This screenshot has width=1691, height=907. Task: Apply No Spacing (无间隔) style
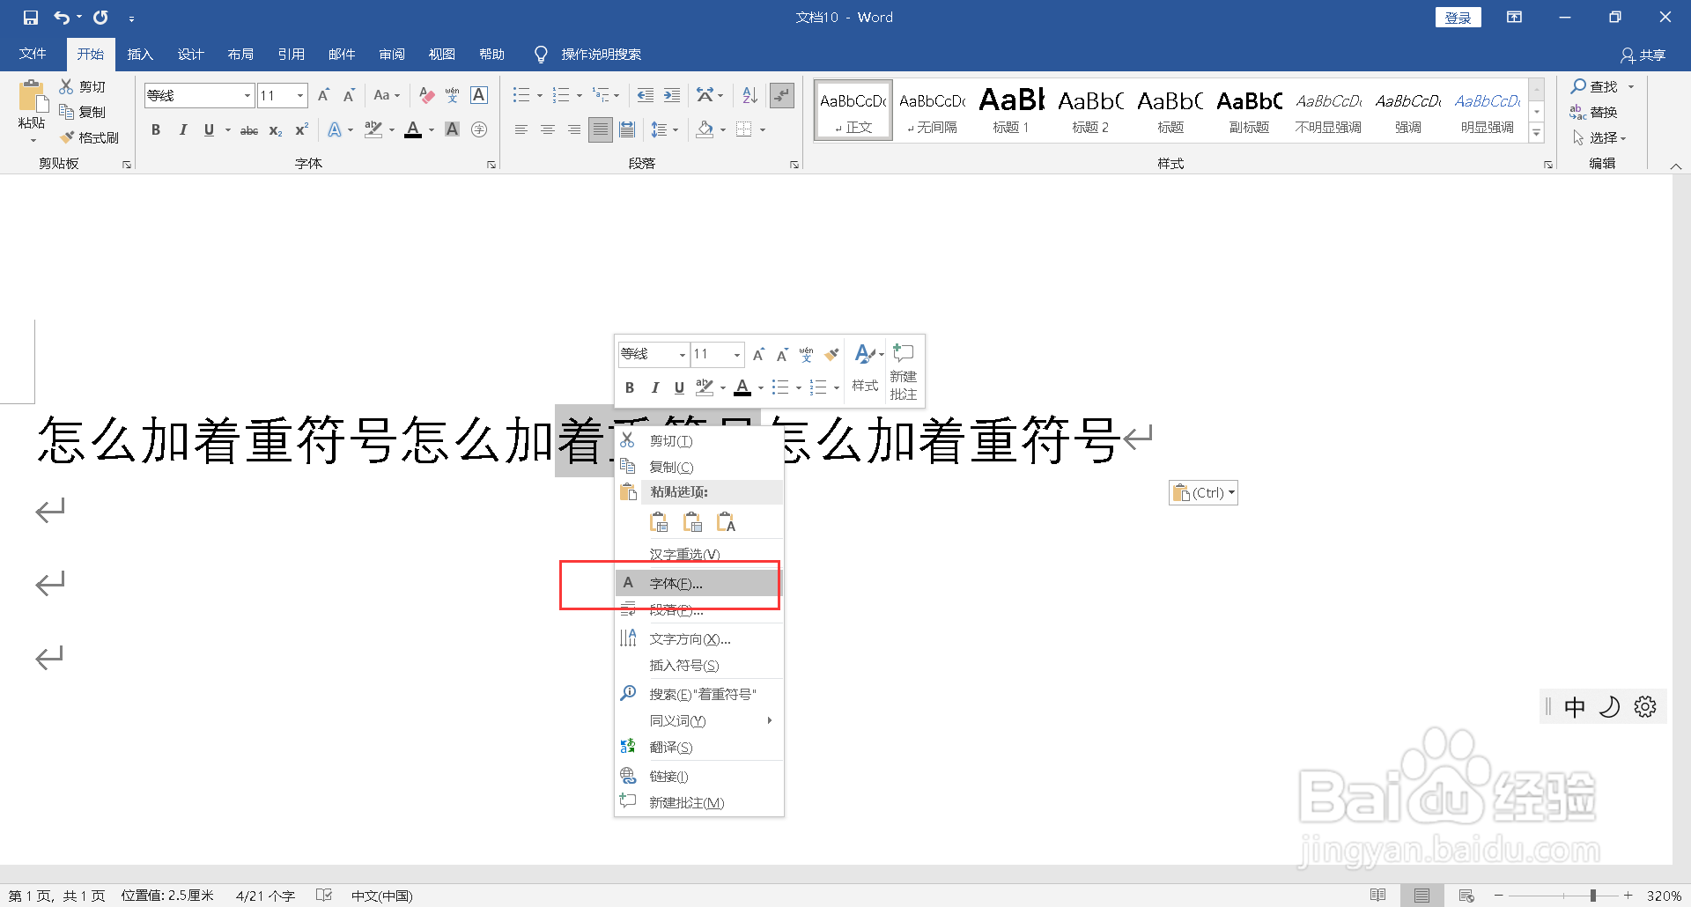click(x=932, y=110)
